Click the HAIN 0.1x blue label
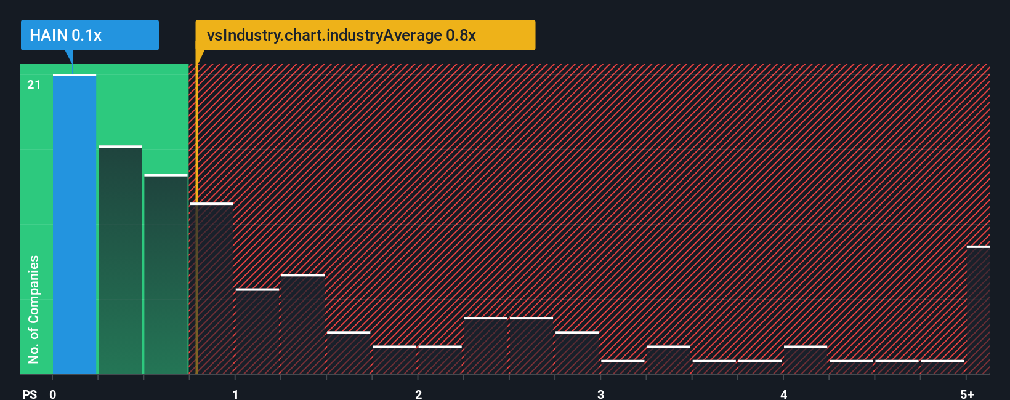 [x=90, y=35]
